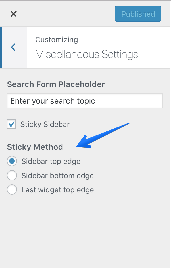The width and height of the screenshot is (171, 268).
Task: Click the Published button
Action: 138,14
